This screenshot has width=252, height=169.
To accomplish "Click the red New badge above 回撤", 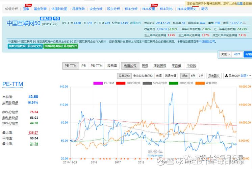I will click(28, 5).
